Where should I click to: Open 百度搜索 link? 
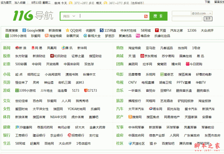12,31
